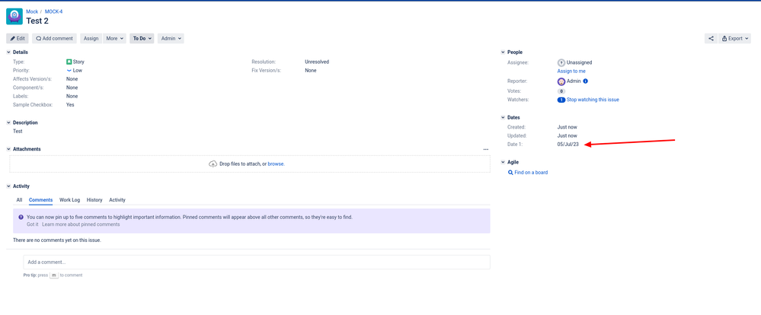Click the Mock project avatar icon
This screenshot has width=761, height=315.
pyautogui.click(x=14, y=16)
